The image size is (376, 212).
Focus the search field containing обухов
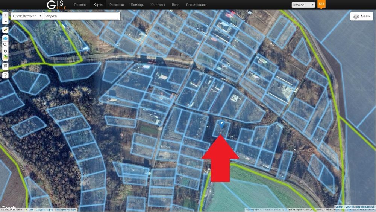coord(82,16)
